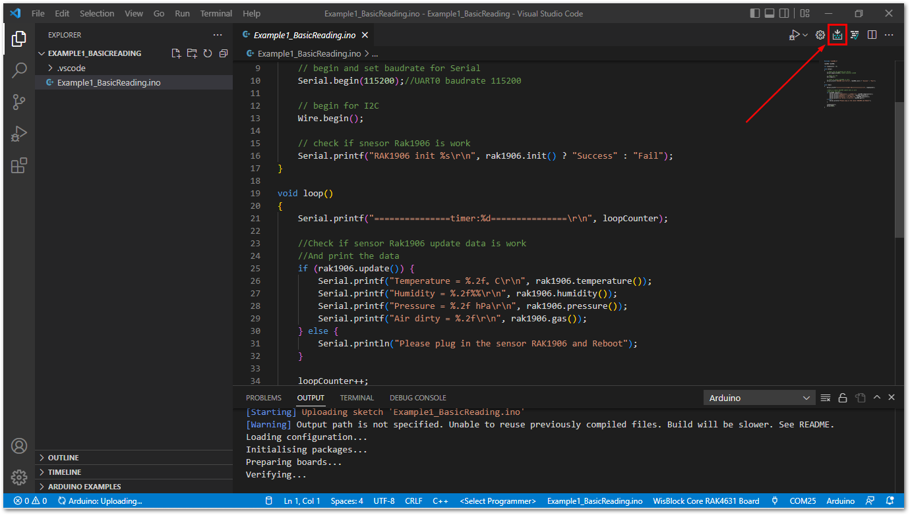Open editor More Actions ellipsis
This screenshot has height=515, width=910.
tap(889, 35)
